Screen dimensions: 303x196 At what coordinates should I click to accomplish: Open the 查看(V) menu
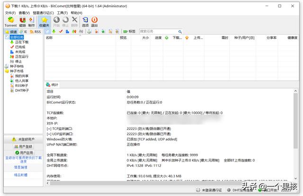click(x=24, y=13)
